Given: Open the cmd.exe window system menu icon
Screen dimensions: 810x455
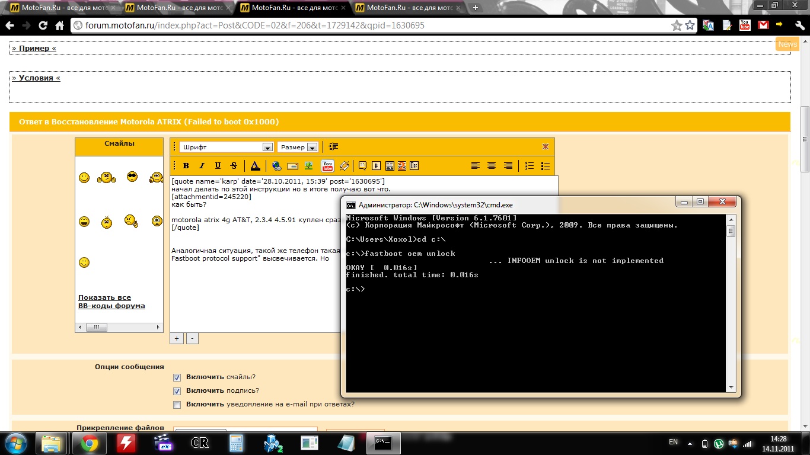Looking at the screenshot, I should point(352,205).
